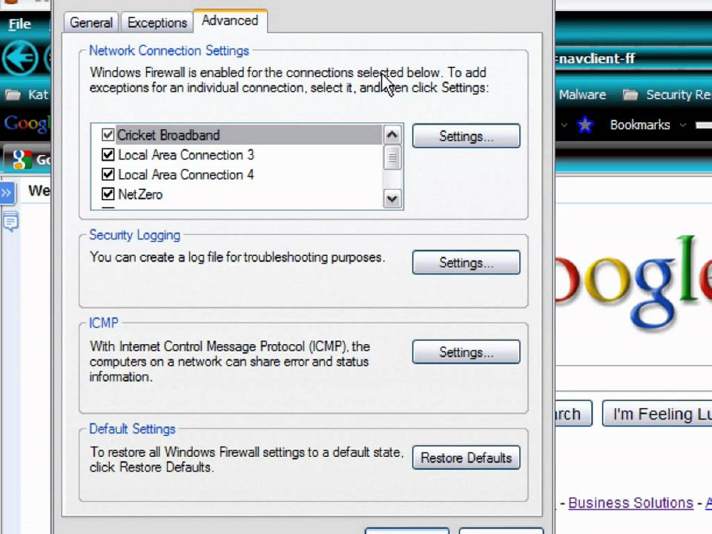Uncheck the Cricket Broadband connection checkbox

pyautogui.click(x=108, y=135)
